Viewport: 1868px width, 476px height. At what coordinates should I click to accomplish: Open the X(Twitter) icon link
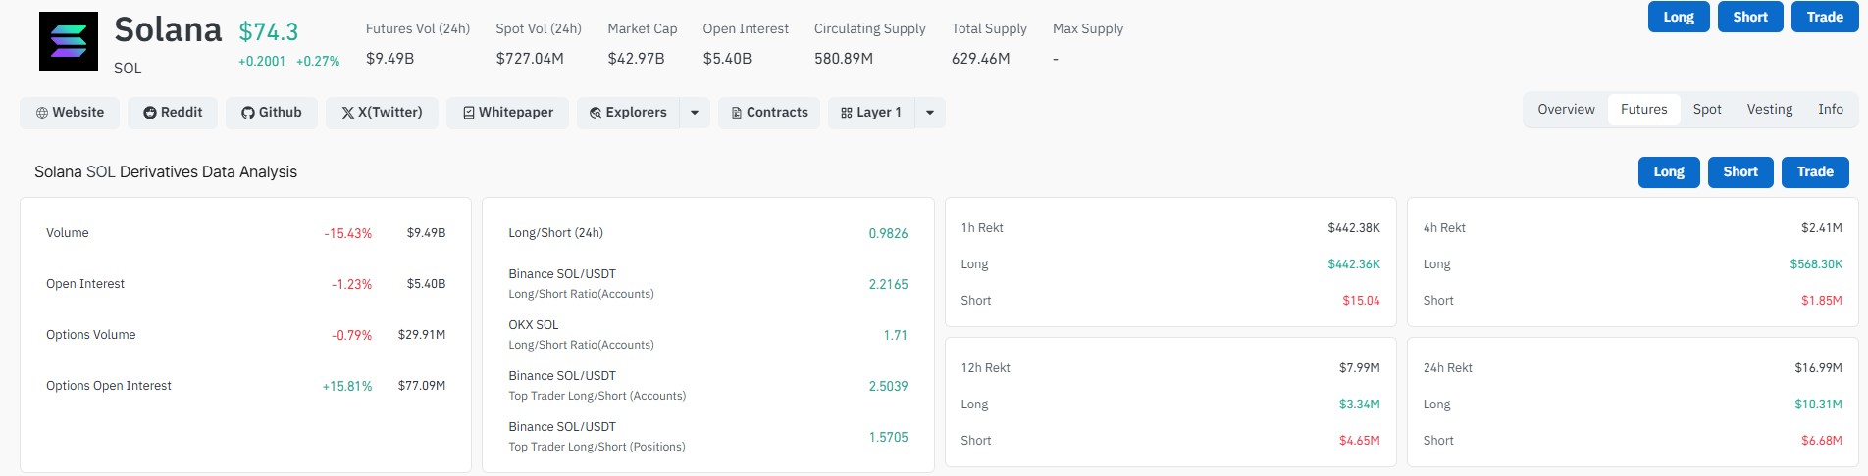click(x=382, y=113)
